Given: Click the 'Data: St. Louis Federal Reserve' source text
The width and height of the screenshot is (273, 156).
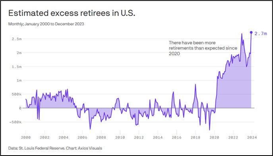Looking at the screenshot, I should click(37, 148).
